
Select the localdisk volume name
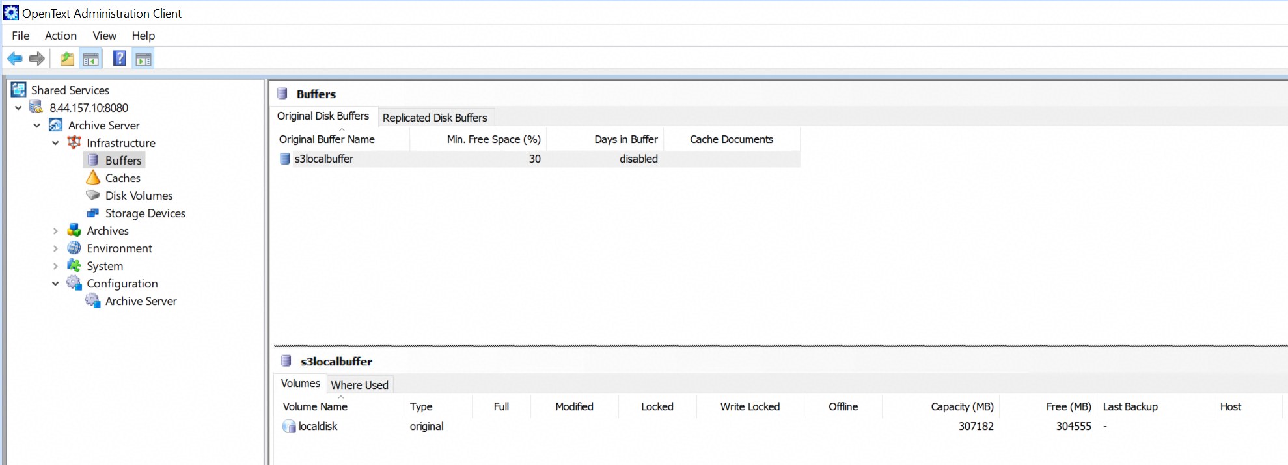click(318, 427)
